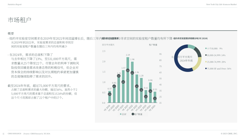245x138 pixels.
Task: Select the circle marker labeled 22
Action: coord(155,99)
